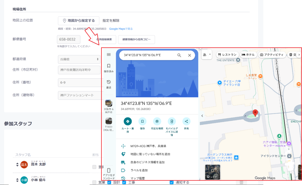
Task: Open the Saved bookmark icon in sidebar
Action: click(x=109, y=66)
